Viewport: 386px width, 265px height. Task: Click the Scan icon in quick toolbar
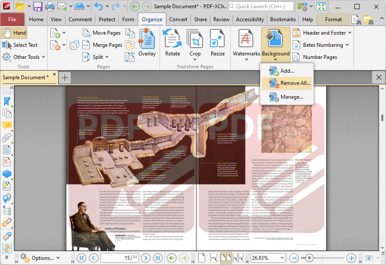click(x=79, y=6)
